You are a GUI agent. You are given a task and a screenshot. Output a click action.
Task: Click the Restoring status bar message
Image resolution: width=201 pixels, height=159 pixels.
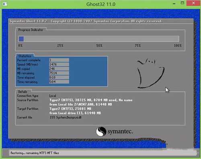pos(35,153)
